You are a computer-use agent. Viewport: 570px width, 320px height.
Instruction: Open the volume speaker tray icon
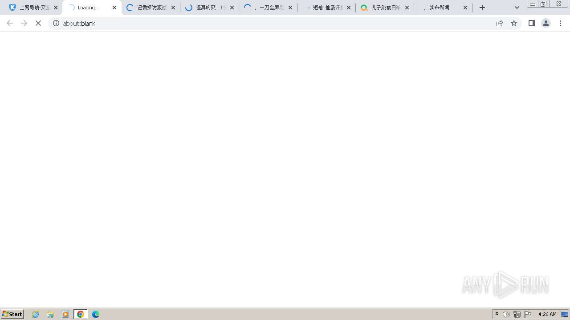click(506, 314)
